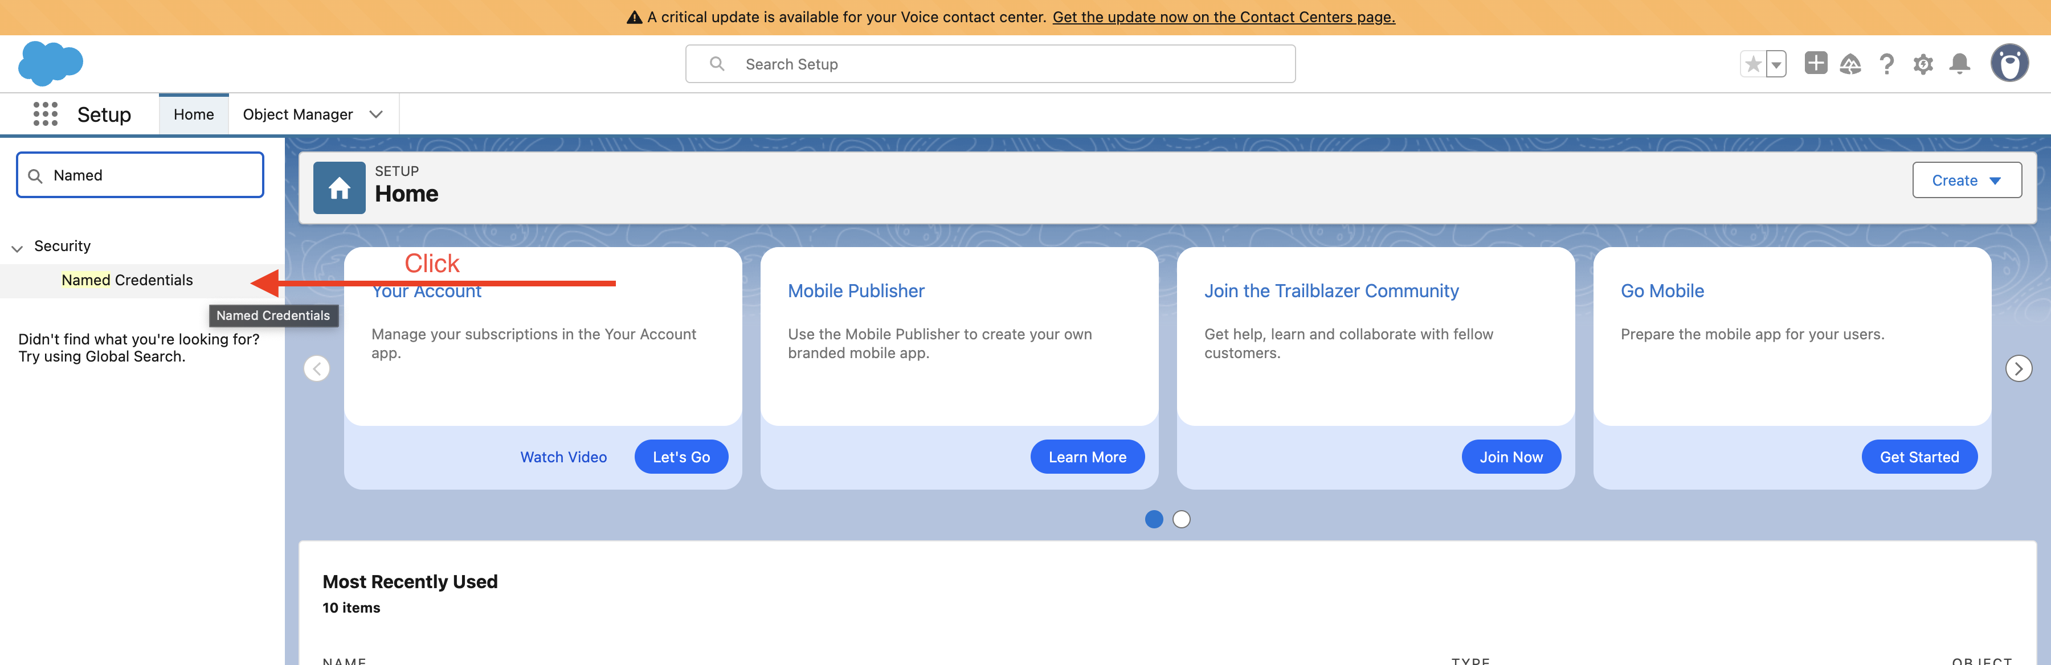Click the Setup app name label

pyautogui.click(x=104, y=114)
